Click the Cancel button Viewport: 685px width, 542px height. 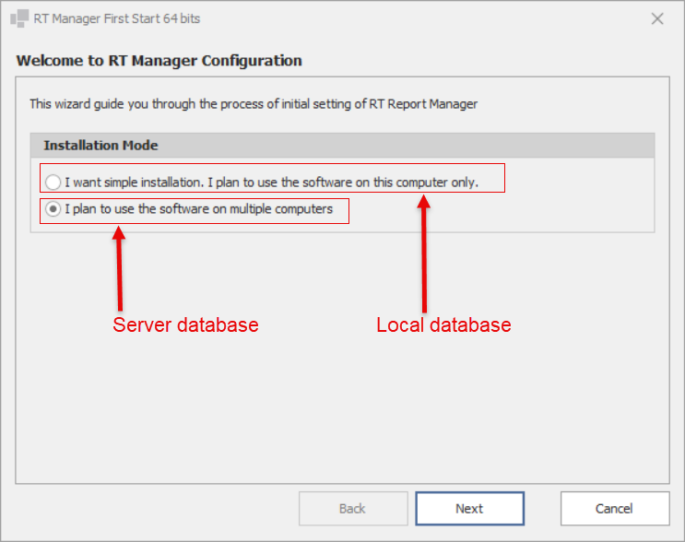click(x=614, y=508)
